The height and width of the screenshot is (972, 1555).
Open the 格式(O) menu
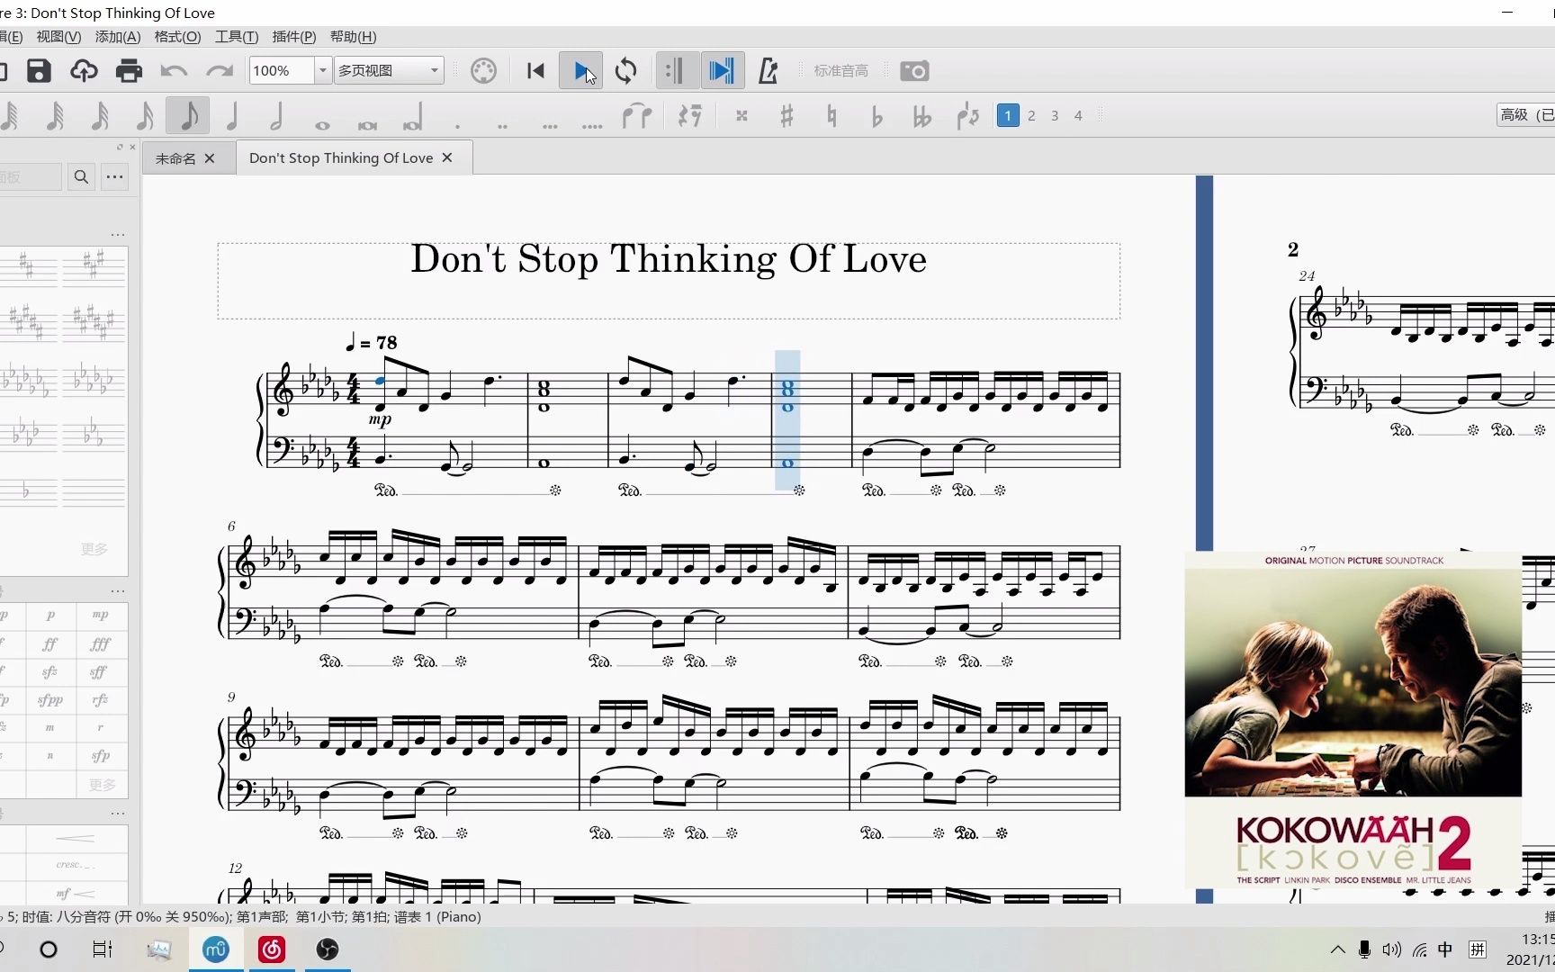177,37
